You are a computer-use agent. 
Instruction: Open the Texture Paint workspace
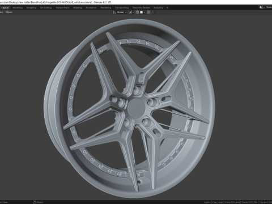click(x=62, y=8)
